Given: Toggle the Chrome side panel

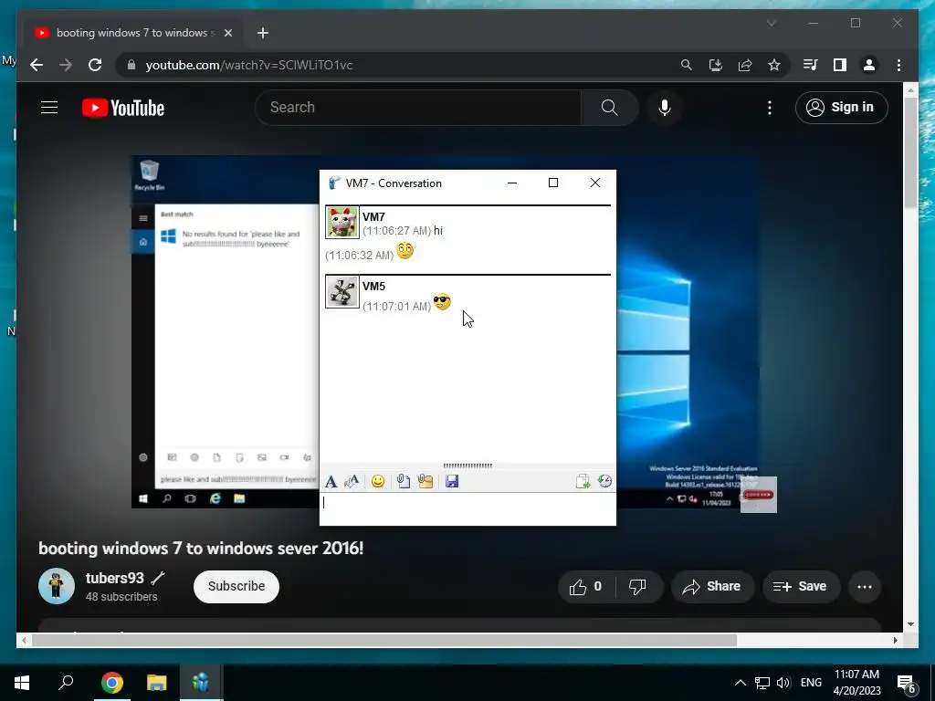Looking at the screenshot, I should 840,65.
